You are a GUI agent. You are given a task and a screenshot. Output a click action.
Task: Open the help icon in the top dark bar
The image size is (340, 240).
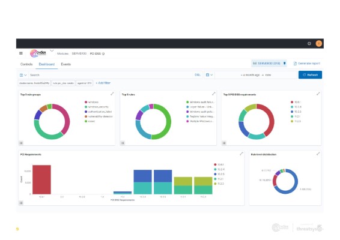309,44
